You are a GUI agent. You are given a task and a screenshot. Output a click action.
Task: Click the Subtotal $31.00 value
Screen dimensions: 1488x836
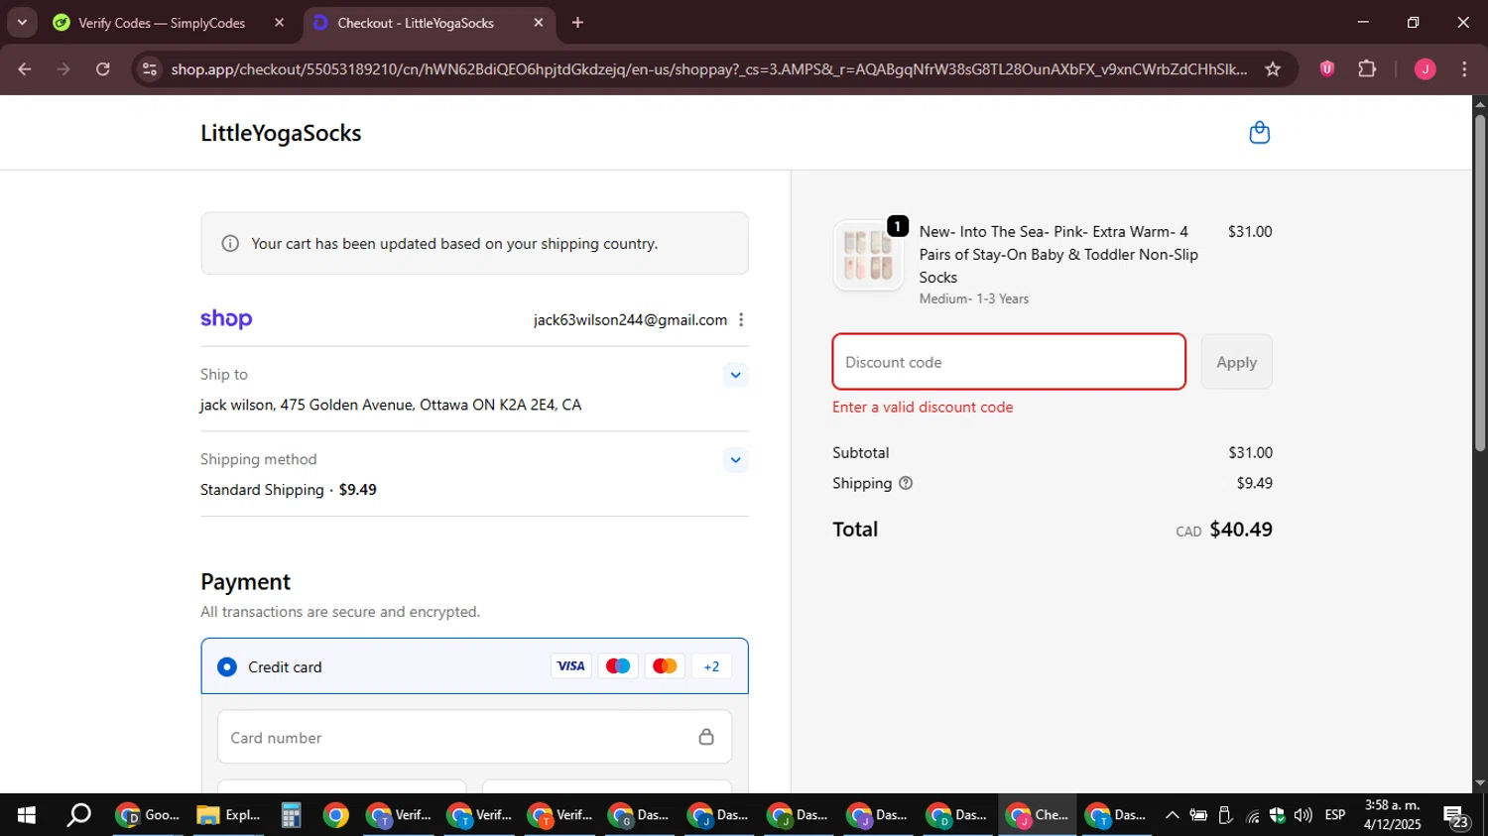pos(1250,452)
